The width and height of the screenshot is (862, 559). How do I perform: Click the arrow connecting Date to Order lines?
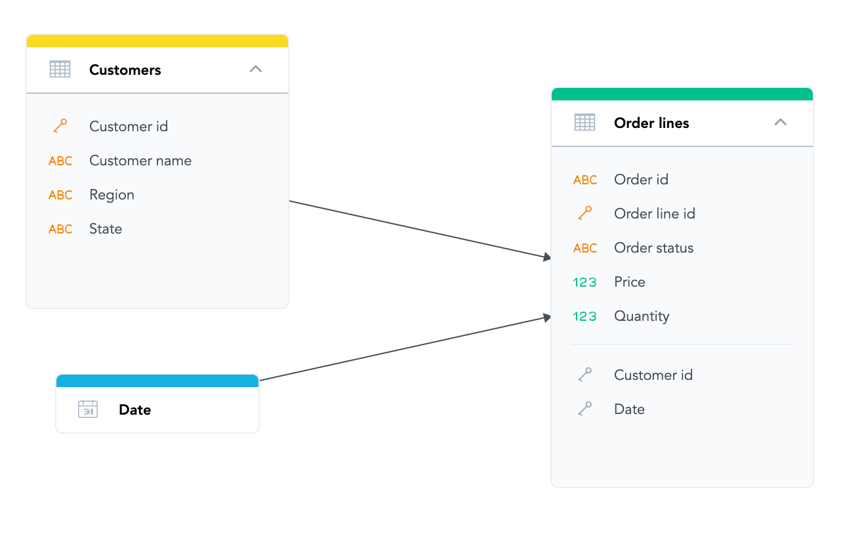coord(403,349)
